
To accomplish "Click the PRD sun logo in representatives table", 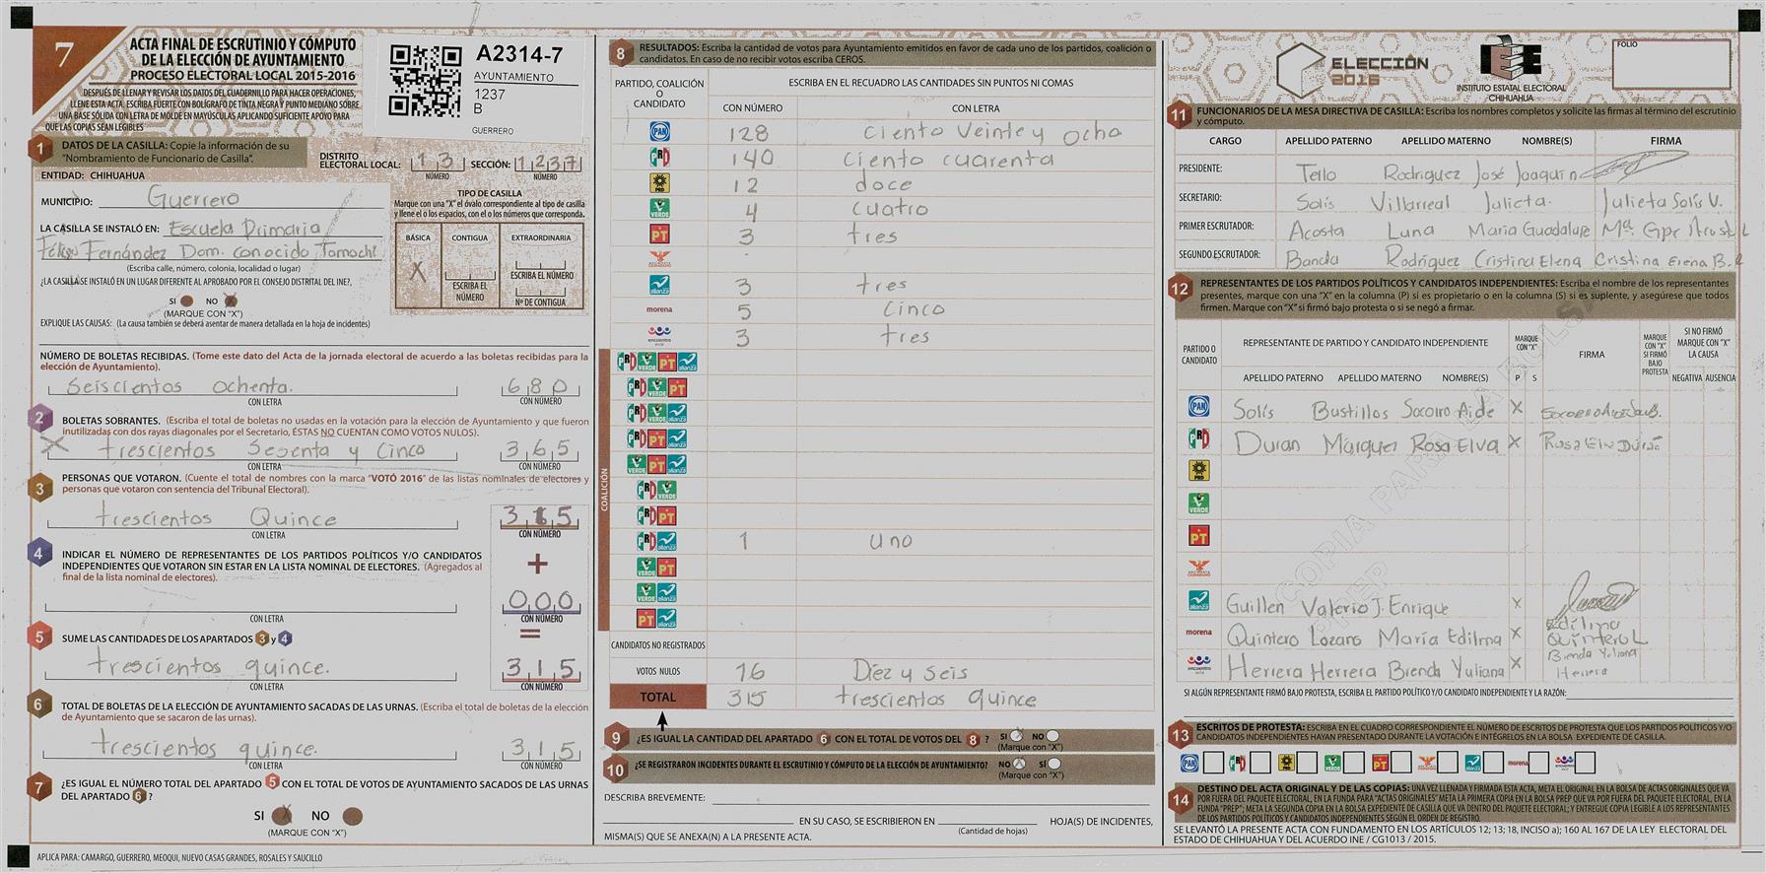I will [1198, 471].
